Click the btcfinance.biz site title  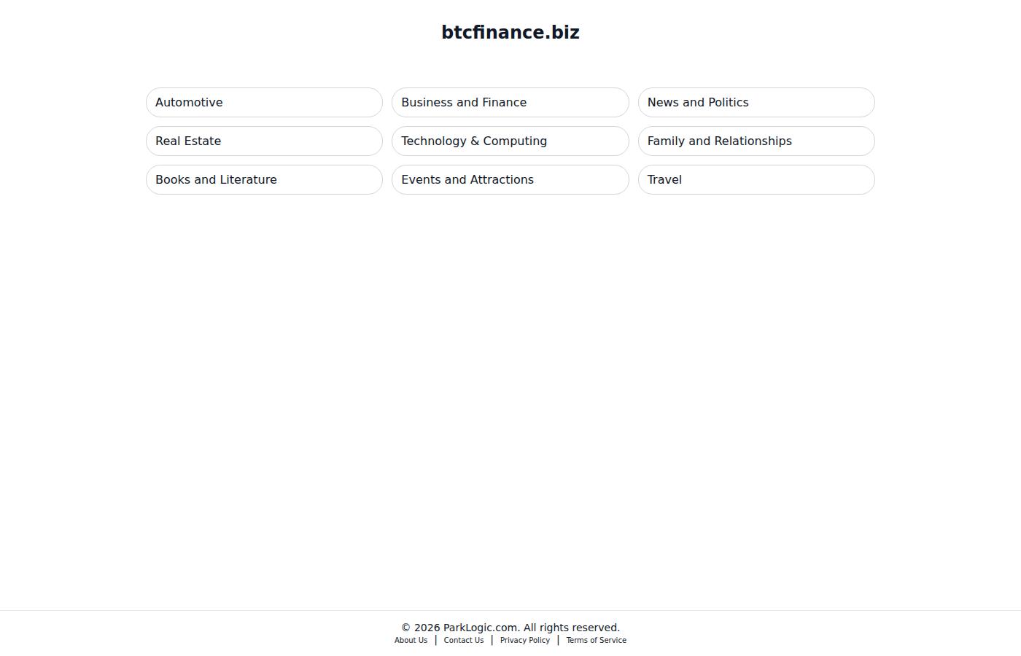tap(510, 33)
